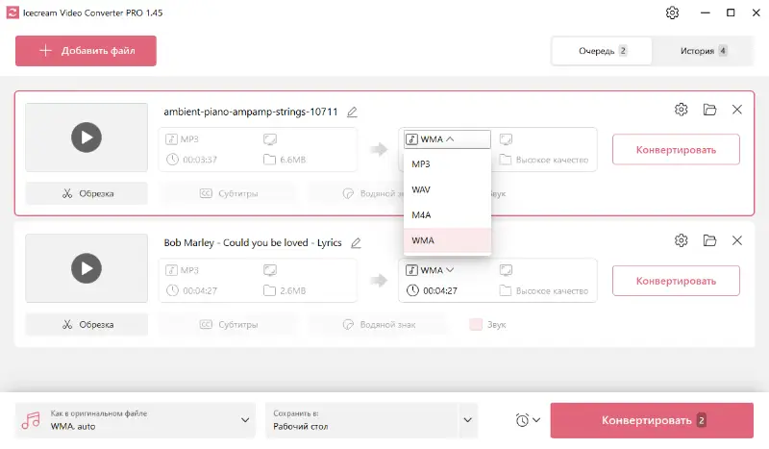Play the Bob Marley preview thumbnail
This screenshot has width=769, height=449.
pyautogui.click(x=87, y=268)
